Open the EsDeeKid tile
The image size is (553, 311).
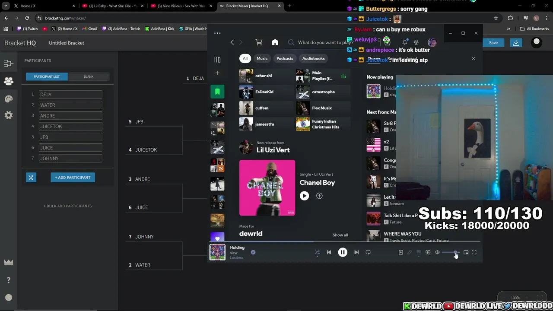point(267,92)
